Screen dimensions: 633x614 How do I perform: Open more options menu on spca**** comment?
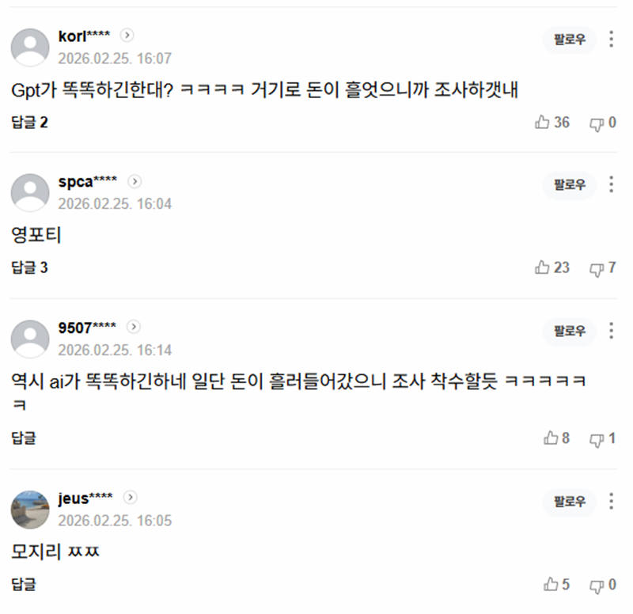coord(611,184)
